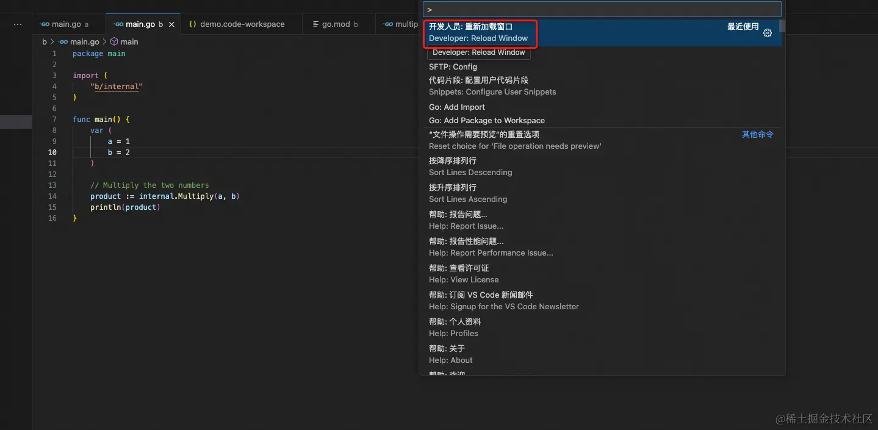The height and width of the screenshot is (430, 878).
Task: Click line number 10 in the gutter
Action: (52, 152)
